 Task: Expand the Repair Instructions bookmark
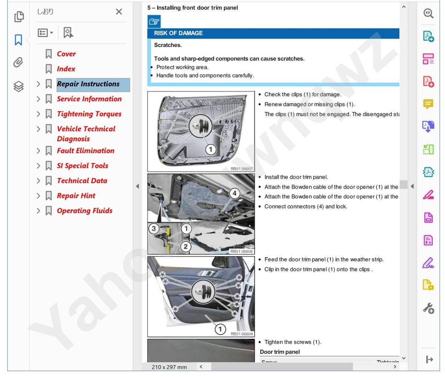(39, 84)
